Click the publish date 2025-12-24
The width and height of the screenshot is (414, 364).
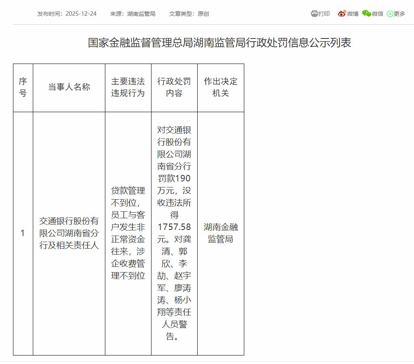click(x=81, y=14)
